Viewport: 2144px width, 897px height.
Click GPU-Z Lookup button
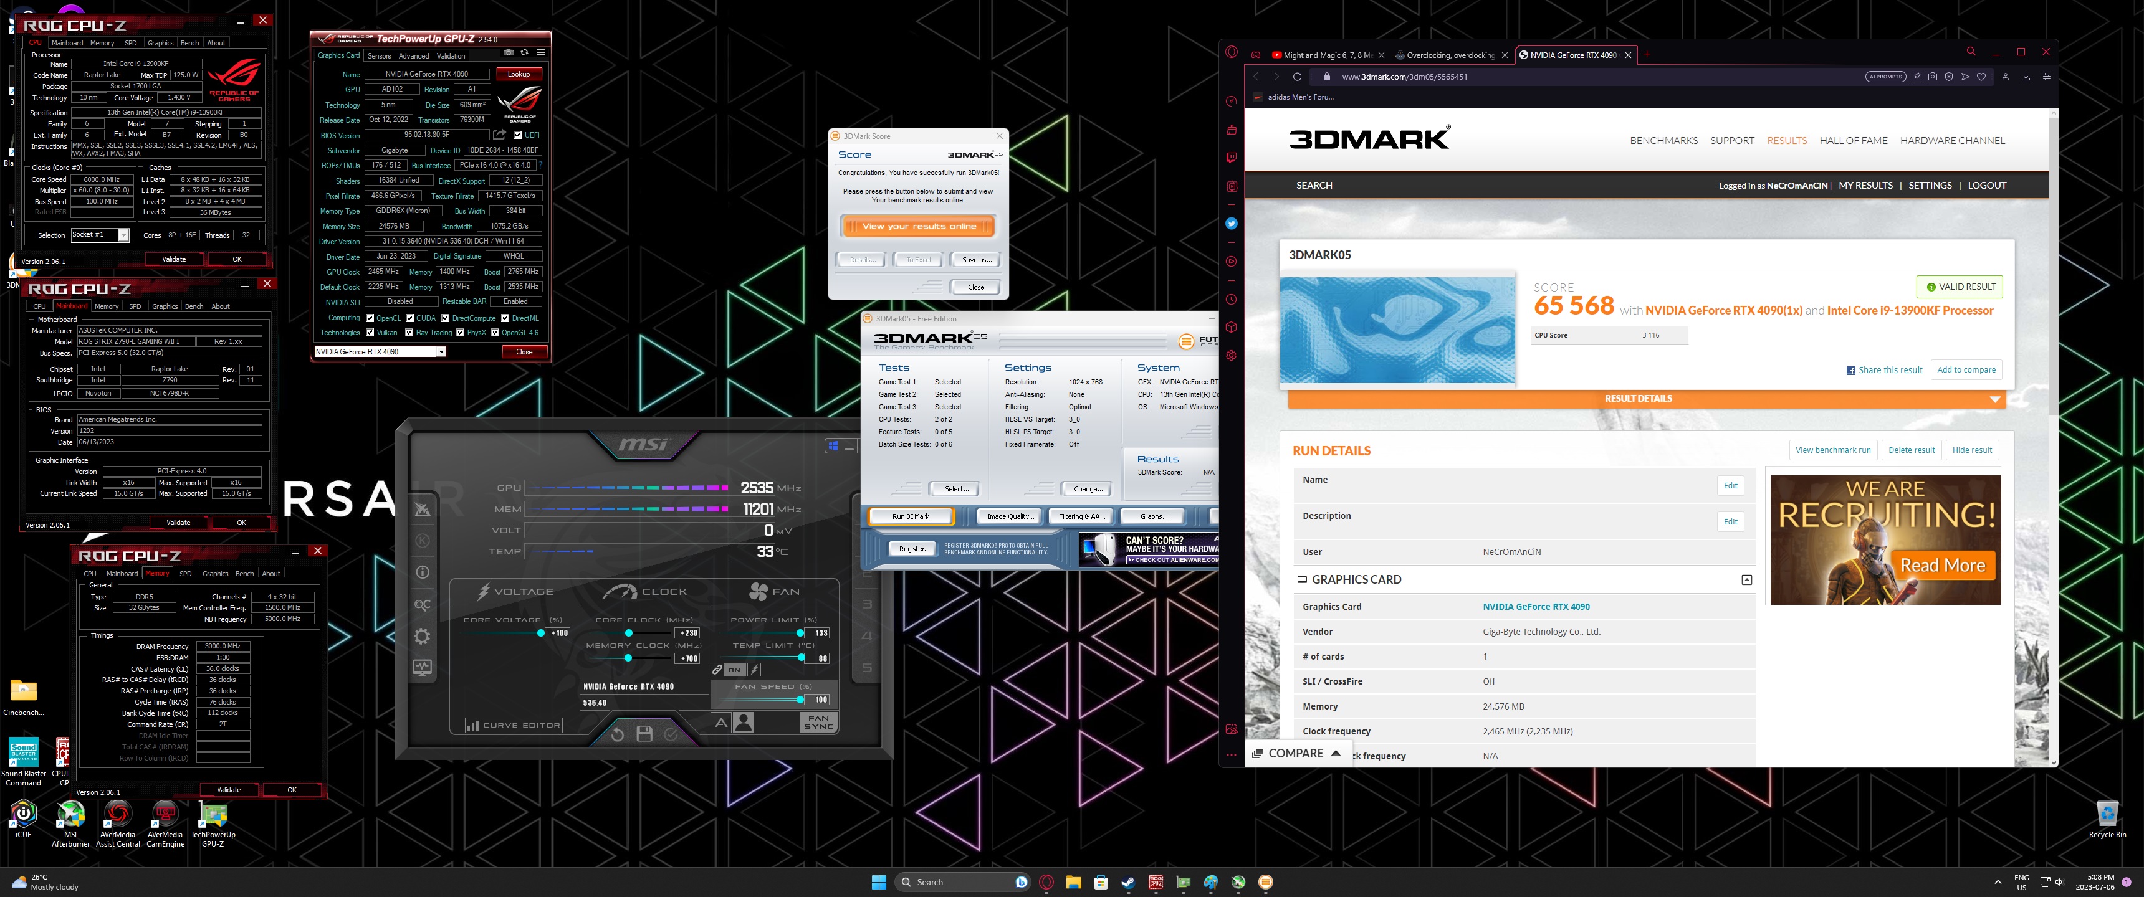pos(519,74)
